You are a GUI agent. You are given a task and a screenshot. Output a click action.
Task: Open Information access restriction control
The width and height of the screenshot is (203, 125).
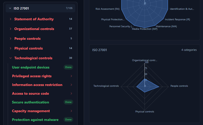pyautogui.click(x=37, y=85)
